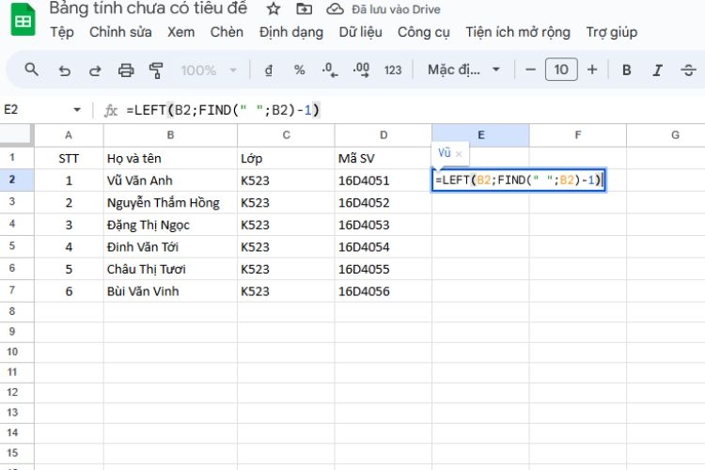Image resolution: width=705 pixels, height=470 pixels.
Task: Decrease font size with minus button
Action: [530, 70]
